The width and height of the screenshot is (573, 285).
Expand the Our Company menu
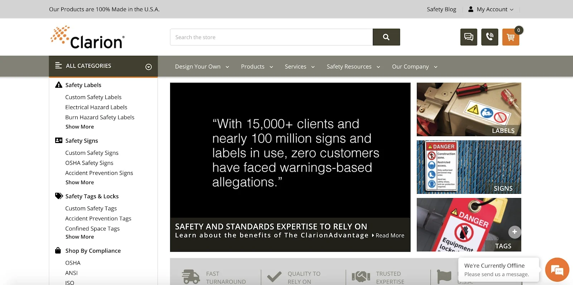(415, 67)
